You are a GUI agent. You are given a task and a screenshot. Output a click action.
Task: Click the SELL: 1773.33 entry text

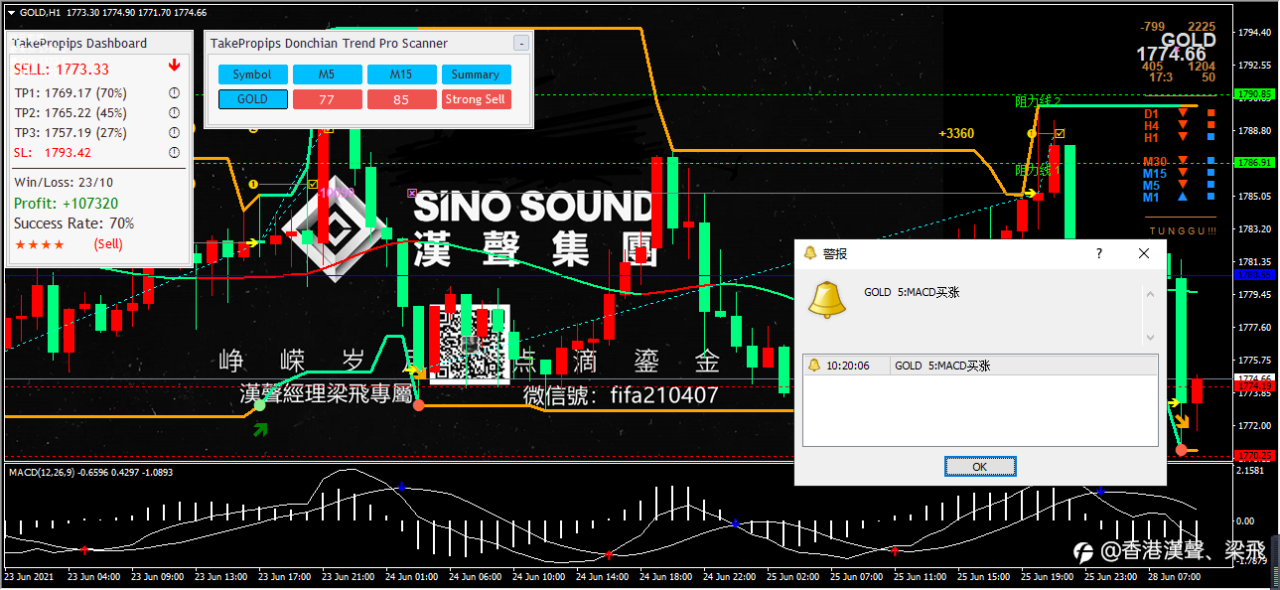point(62,70)
